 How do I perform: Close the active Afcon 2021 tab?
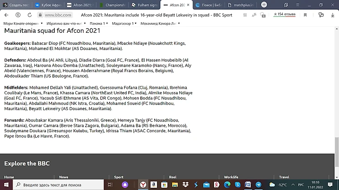click(188, 5)
